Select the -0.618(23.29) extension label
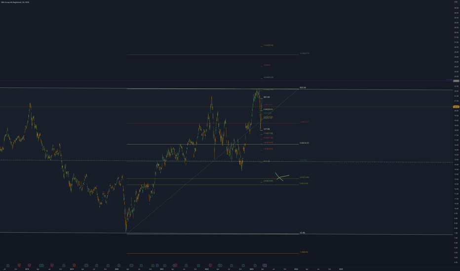The width and height of the screenshot is (460, 271). coord(268,77)
